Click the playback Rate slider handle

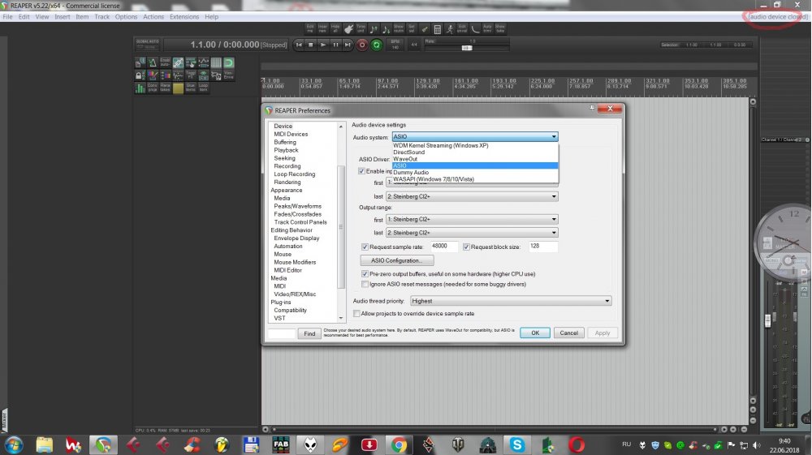point(467,48)
